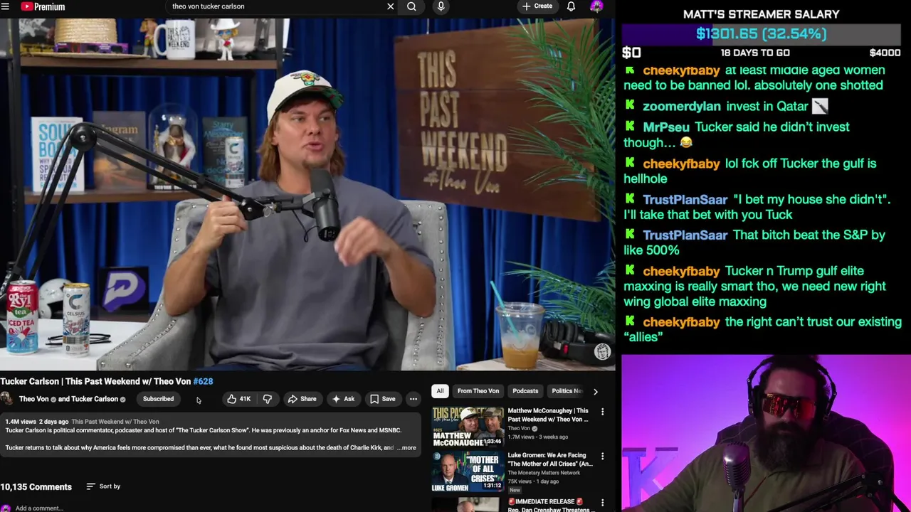Select the 'Podcasts' filter chip
Viewport: 911px width, 512px height.
tap(525, 391)
